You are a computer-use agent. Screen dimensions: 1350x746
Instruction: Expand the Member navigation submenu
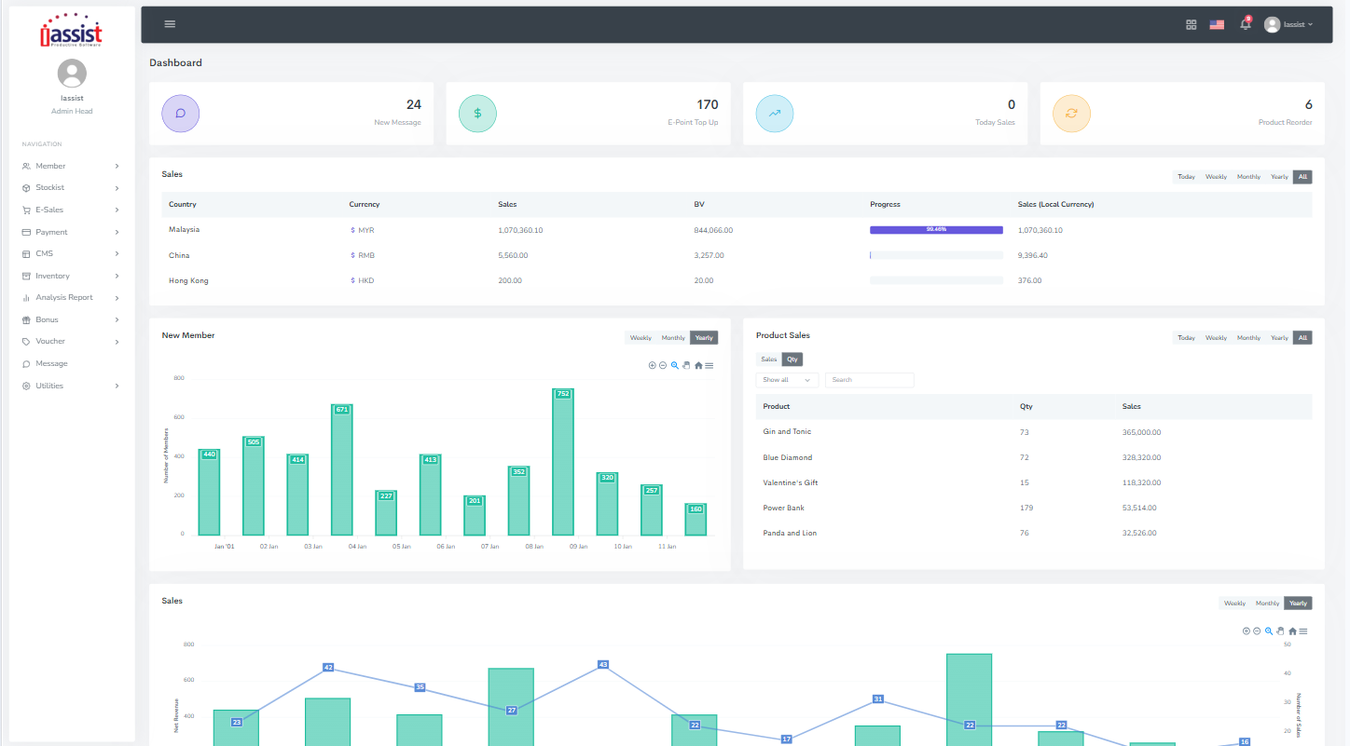point(72,166)
